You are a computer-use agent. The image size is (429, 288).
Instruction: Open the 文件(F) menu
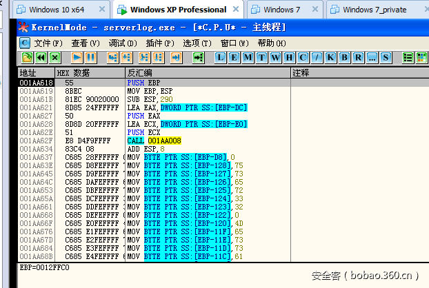pyautogui.click(x=48, y=43)
